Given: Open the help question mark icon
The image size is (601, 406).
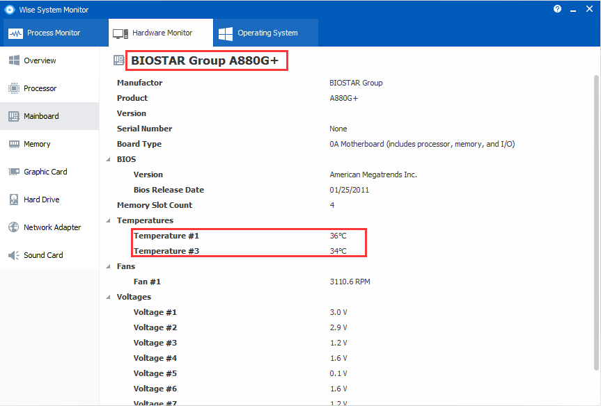Looking at the screenshot, I should tap(557, 9).
